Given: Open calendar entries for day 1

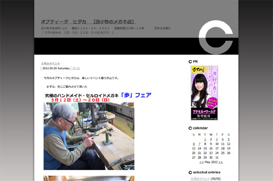Looking at the screenshot, I should tap(205, 139).
